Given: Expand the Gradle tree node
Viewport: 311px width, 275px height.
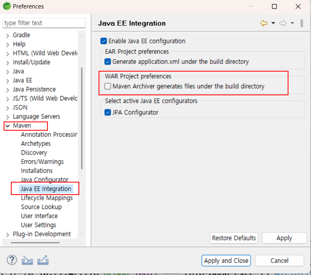Looking at the screenshot, I should [8, 35].
